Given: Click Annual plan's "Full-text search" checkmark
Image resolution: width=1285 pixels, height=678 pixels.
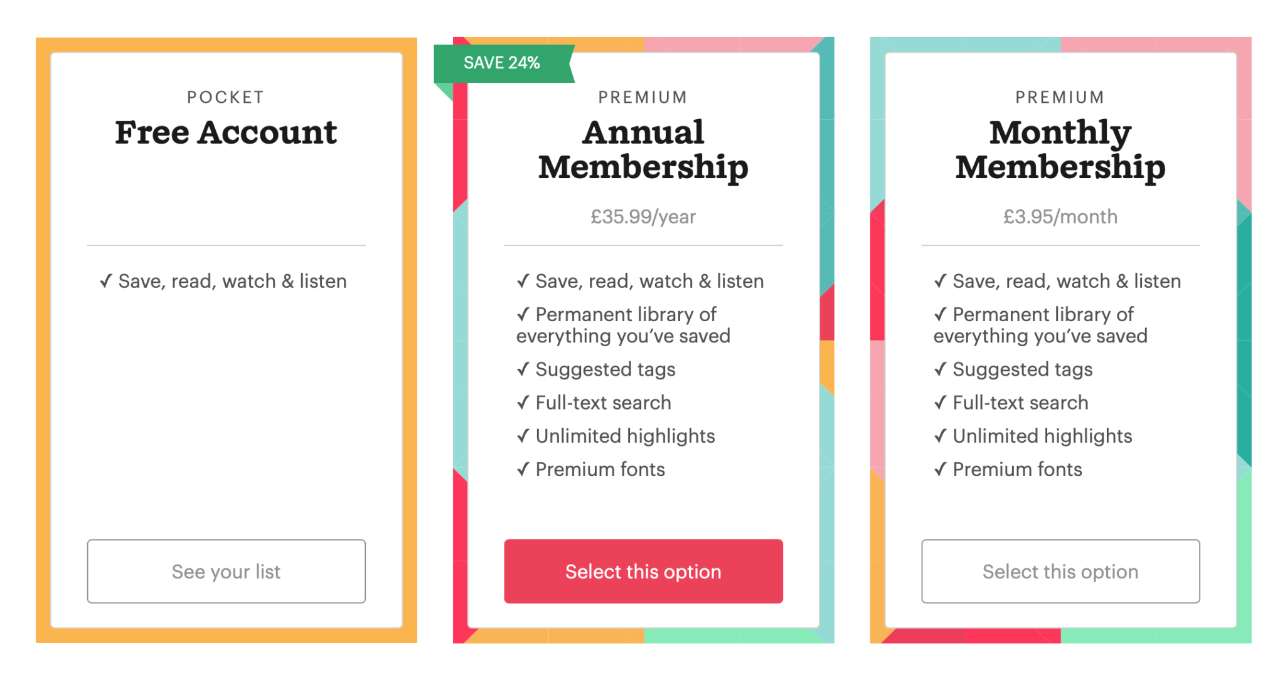Looking at the screenshot, I should tap(523, 403).
